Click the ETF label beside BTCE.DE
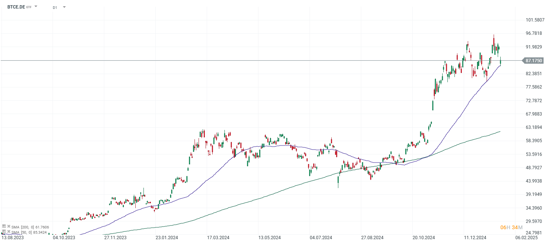 pos(29,7)
